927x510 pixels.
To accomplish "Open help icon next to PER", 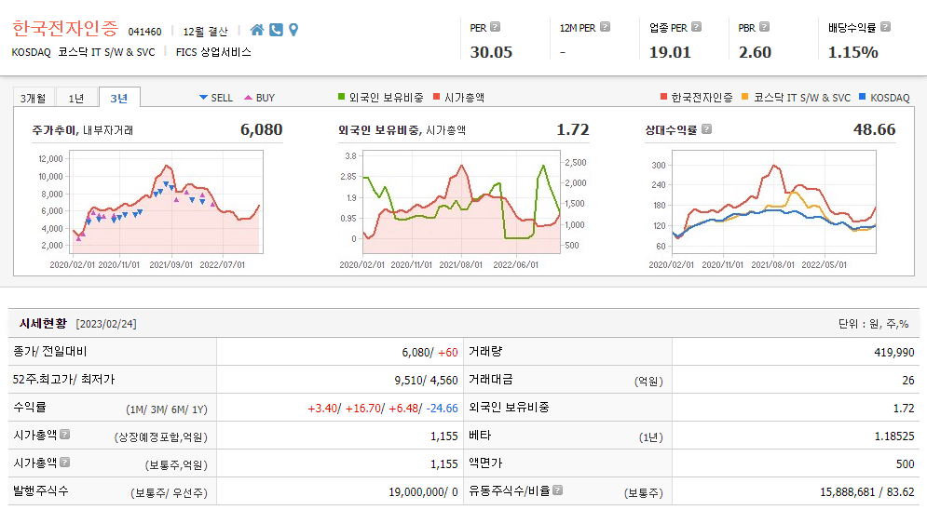I will click(496, 27).
